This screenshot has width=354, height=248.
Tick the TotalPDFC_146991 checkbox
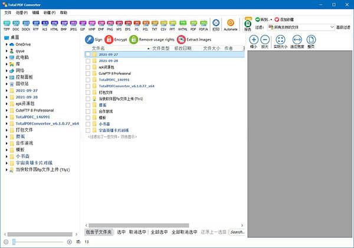[88, 80]
